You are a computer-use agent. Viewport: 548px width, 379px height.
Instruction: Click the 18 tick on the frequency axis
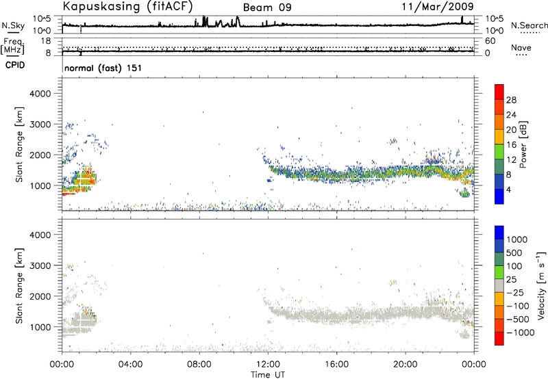click(x=46, y=41)
